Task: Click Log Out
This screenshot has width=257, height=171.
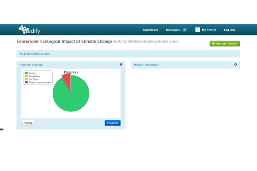Action: (x=229, y=30)
